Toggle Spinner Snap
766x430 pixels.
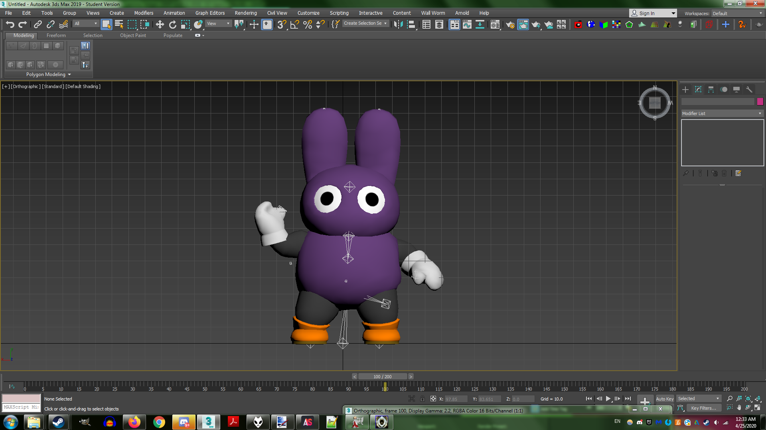tap(320, 25)
